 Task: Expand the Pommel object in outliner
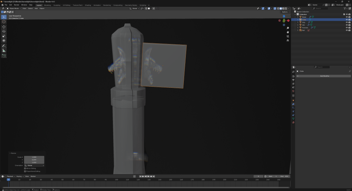298,28
